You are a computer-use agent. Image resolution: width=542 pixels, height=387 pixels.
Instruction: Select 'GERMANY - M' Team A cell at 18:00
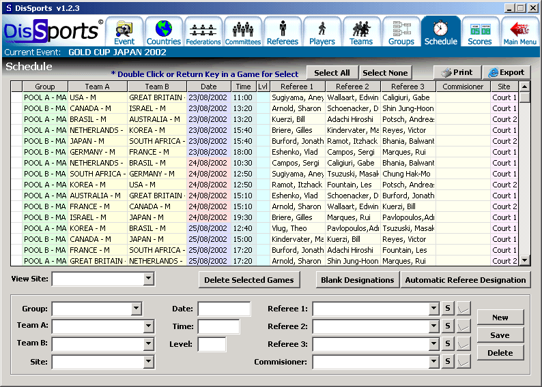[98, 152]
